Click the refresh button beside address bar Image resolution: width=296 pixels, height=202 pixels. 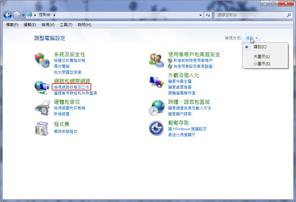click(208, 15)
